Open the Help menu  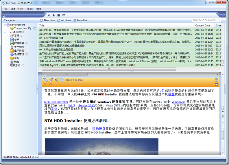(38, 9)
